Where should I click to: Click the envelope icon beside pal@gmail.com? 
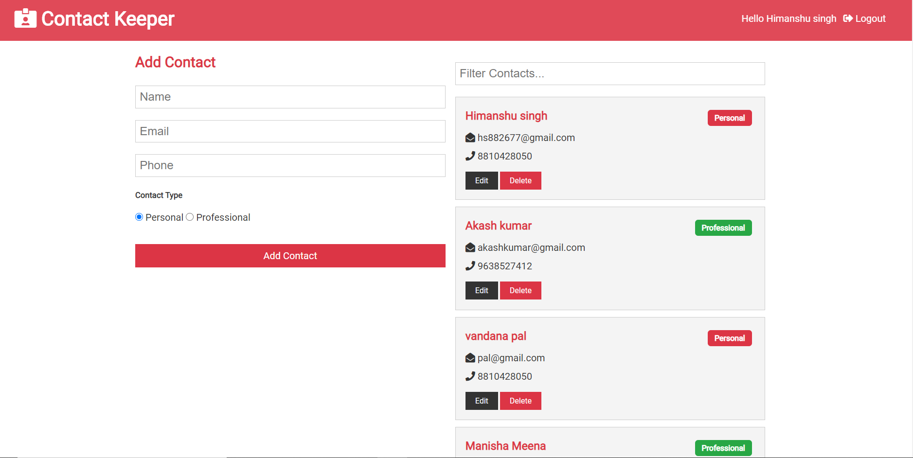pos(469,358)
